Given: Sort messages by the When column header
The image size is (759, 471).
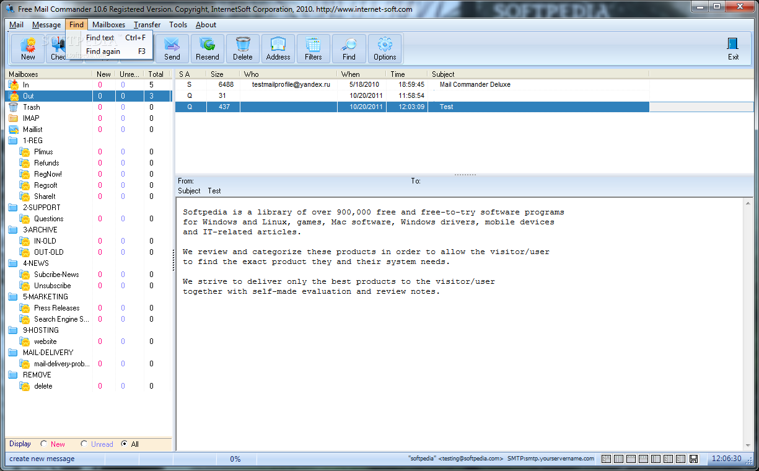Looking at the screenshot, I should pyautogui.click(x=361, y=74).
